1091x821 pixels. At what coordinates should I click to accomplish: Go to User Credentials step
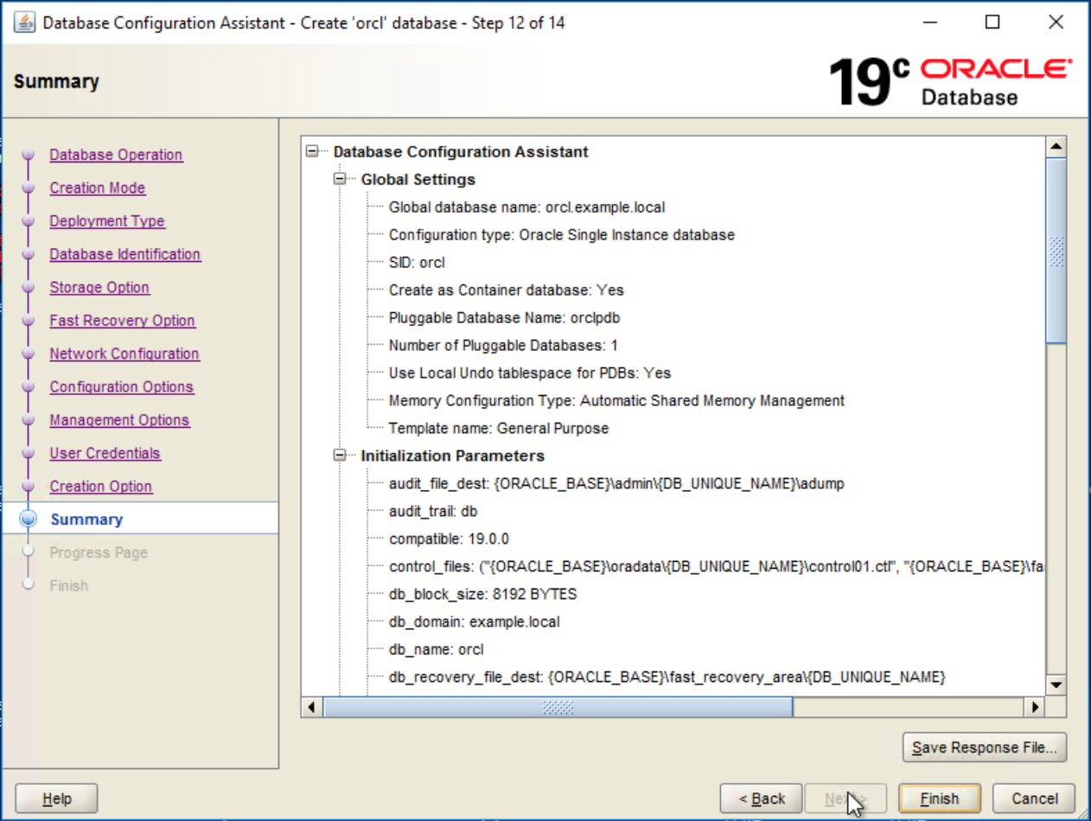pos(105,453)
